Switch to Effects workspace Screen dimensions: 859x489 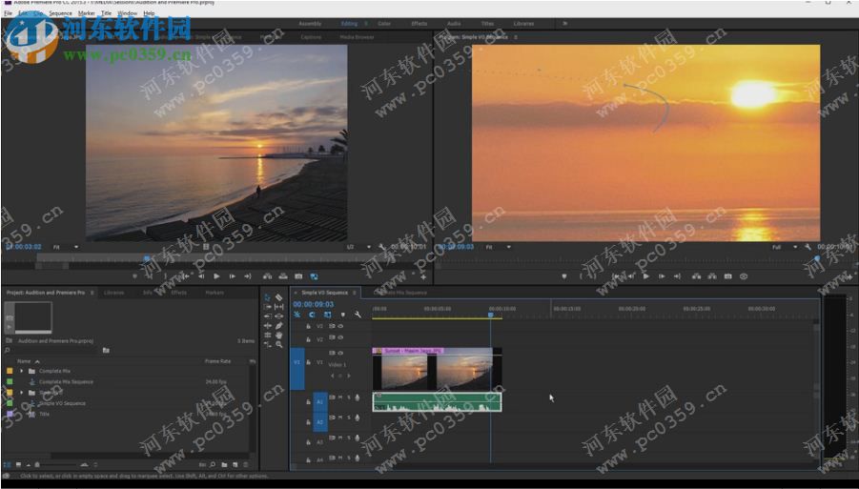pyautogui.click(x=419, y=24)
